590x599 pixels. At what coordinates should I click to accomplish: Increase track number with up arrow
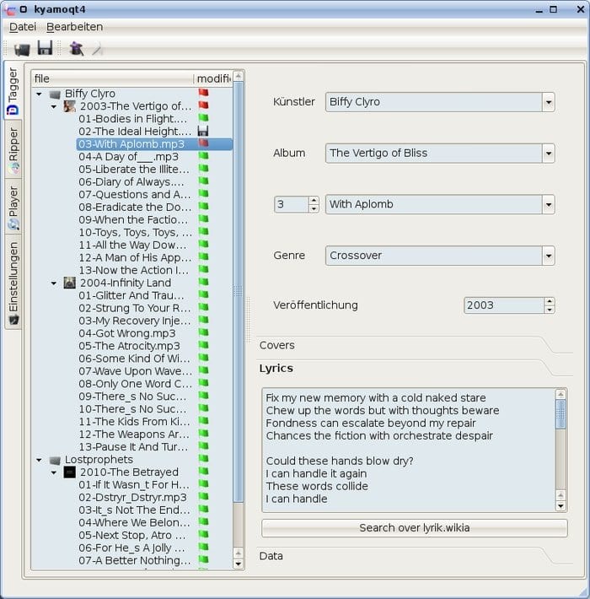point(314,200)
